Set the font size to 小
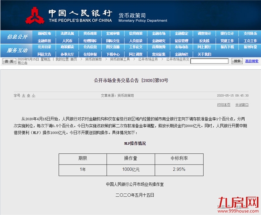The height and width of the screenshot is (215, 261). [x=34, y=96]
